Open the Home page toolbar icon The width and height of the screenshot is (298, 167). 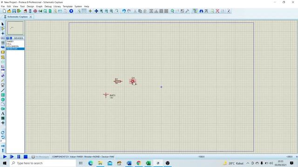point(25,11)
